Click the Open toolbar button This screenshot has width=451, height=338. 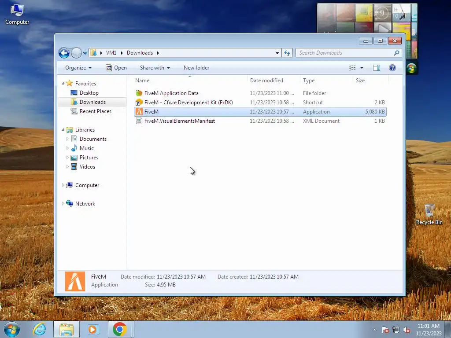116,68
